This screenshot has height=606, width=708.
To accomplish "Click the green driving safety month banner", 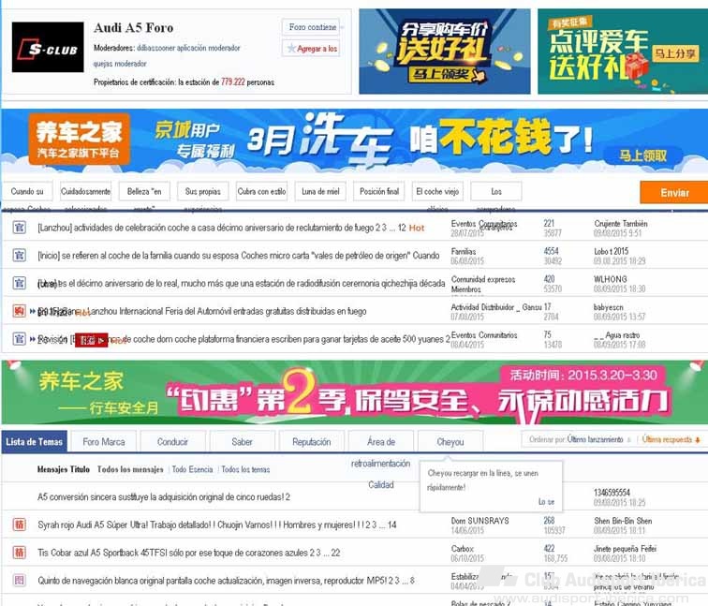I will pyautogui.click(x=354, y=392).
